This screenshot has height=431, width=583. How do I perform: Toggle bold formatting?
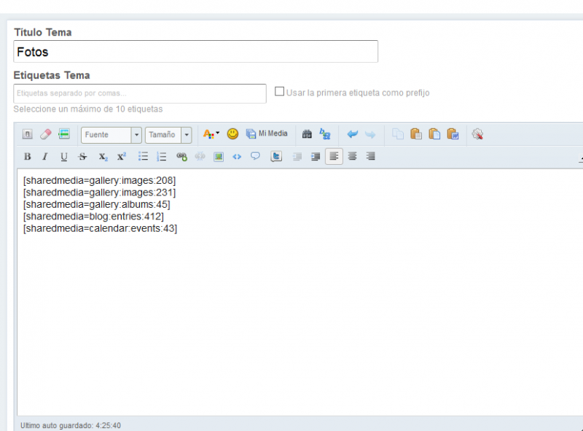[x=28, y=157]
